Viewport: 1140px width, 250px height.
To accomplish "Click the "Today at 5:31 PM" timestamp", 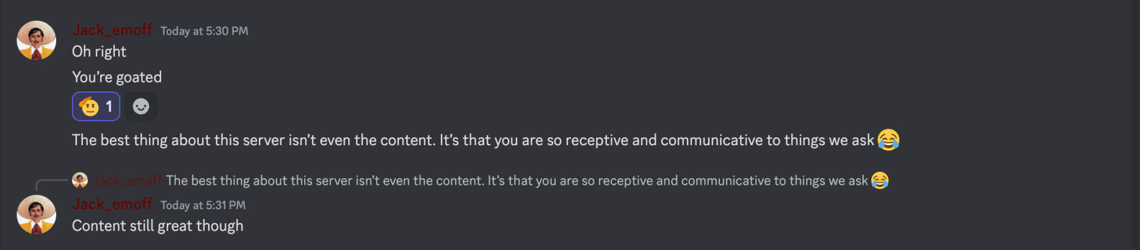I will coord(203,205).
